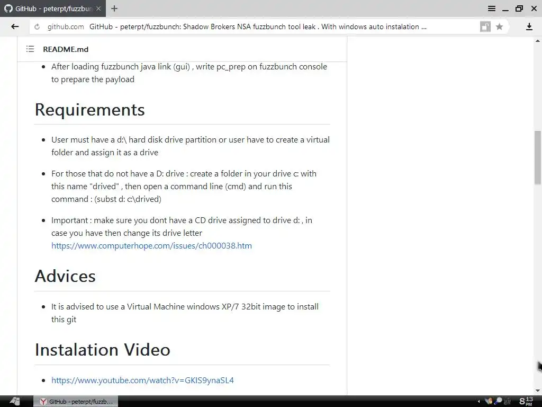Bookmark this page with the star icon

pyautogui.click(x=499, y=26)
